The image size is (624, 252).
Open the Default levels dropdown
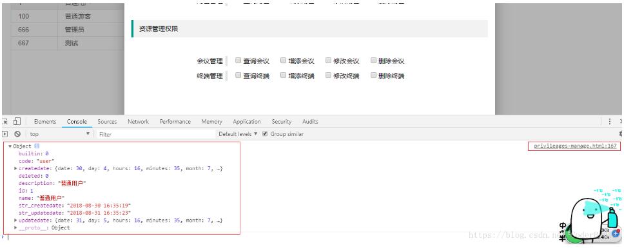pos(238,134)
